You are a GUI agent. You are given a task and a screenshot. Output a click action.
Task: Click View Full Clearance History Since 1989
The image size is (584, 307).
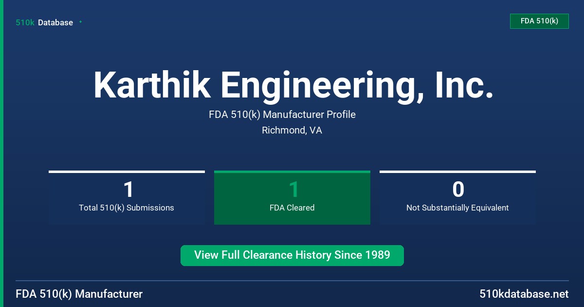(292, 255)
